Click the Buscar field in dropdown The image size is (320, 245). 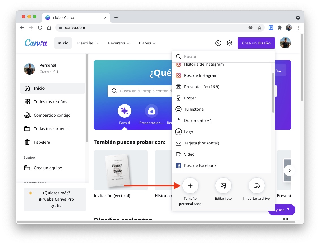(226, 57)
